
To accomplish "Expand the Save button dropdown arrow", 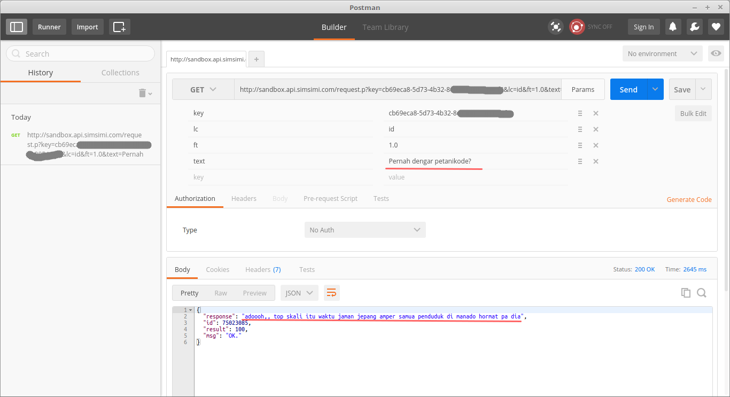I will click(703, 90).
